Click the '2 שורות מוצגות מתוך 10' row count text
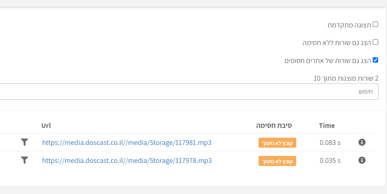387x194 pixels. (346, 79)
